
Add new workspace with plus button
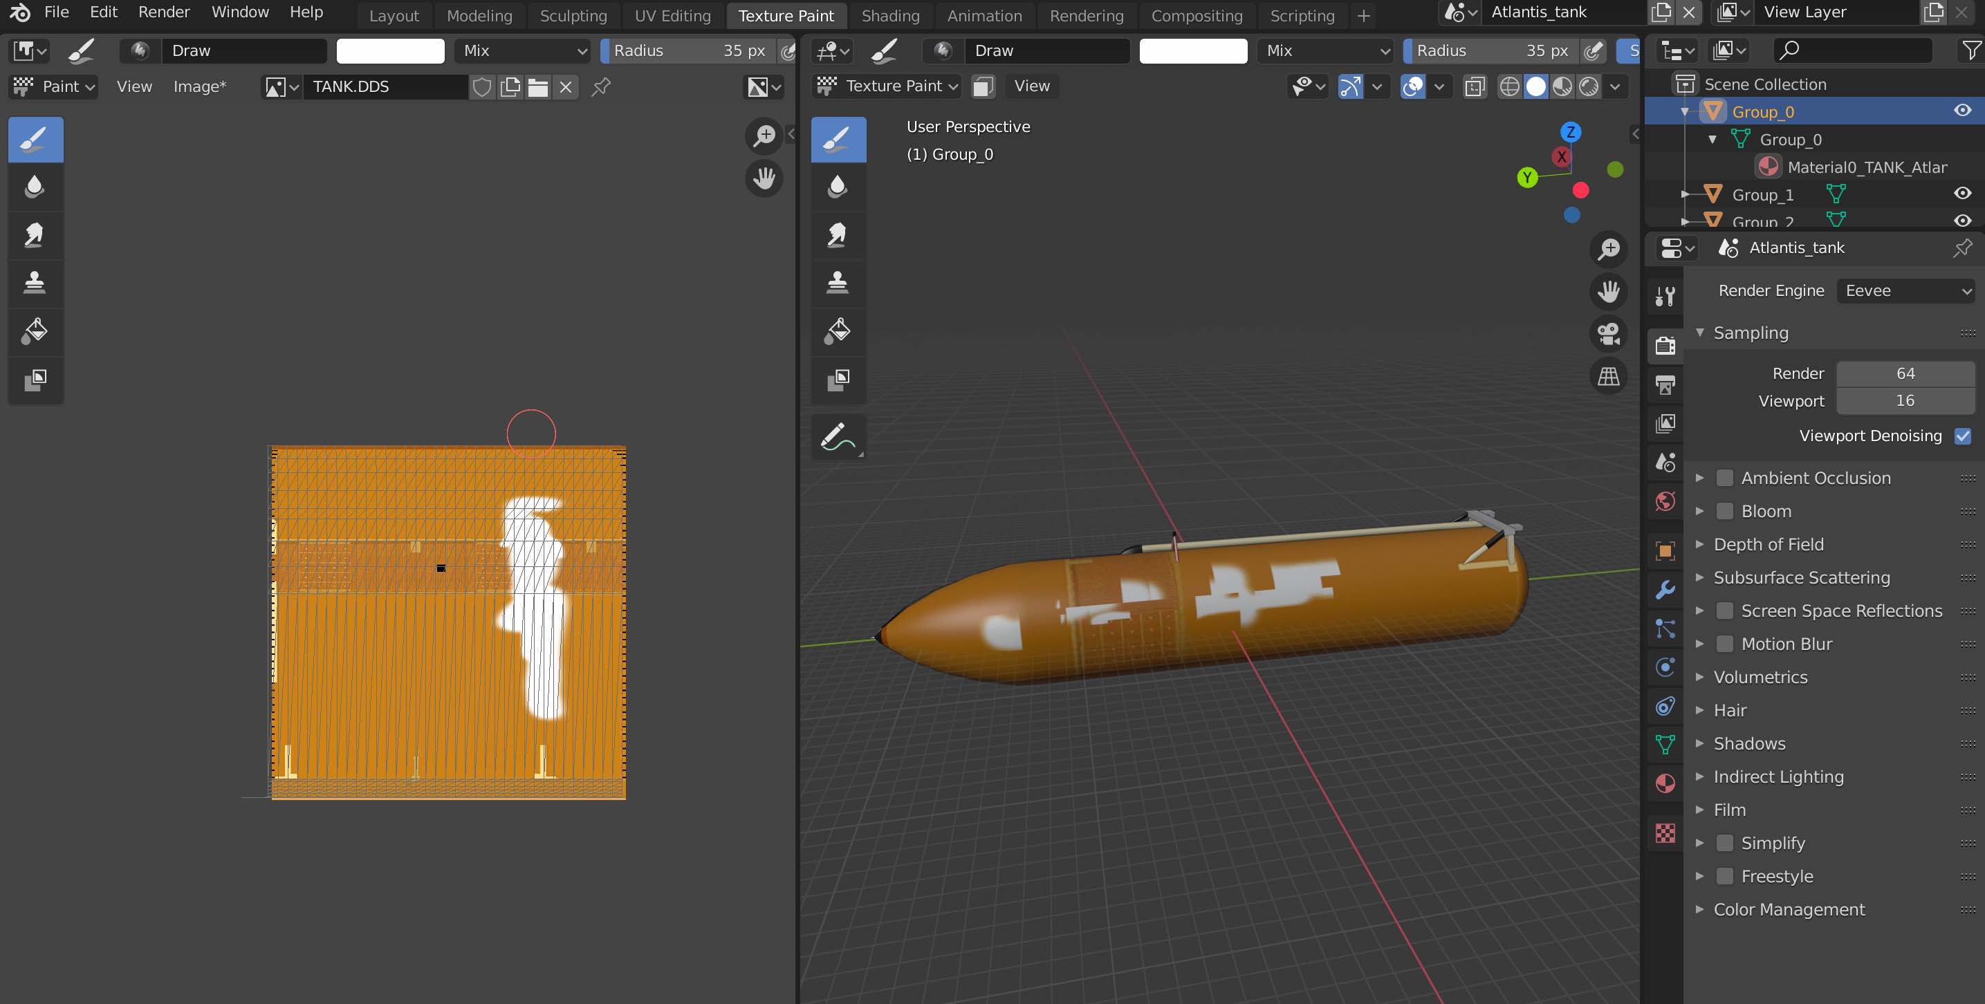click(1363, 16)
